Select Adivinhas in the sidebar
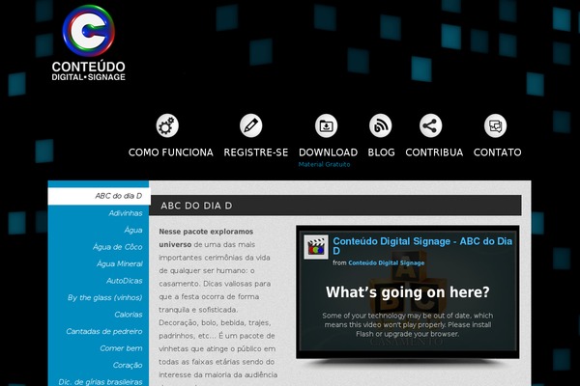The image size is (580, 386). pos(126,213)
